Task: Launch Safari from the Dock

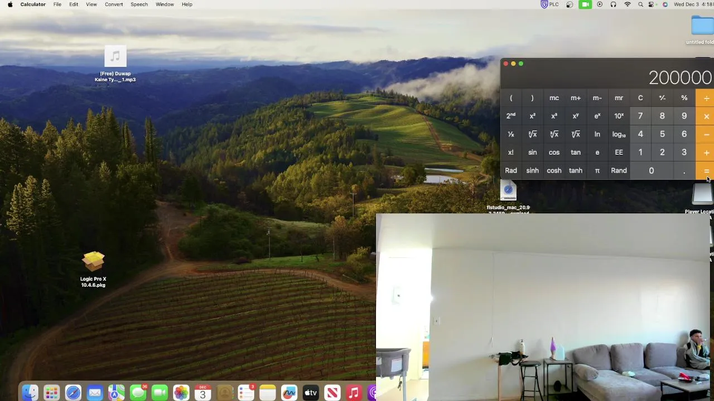Action: 73,393
